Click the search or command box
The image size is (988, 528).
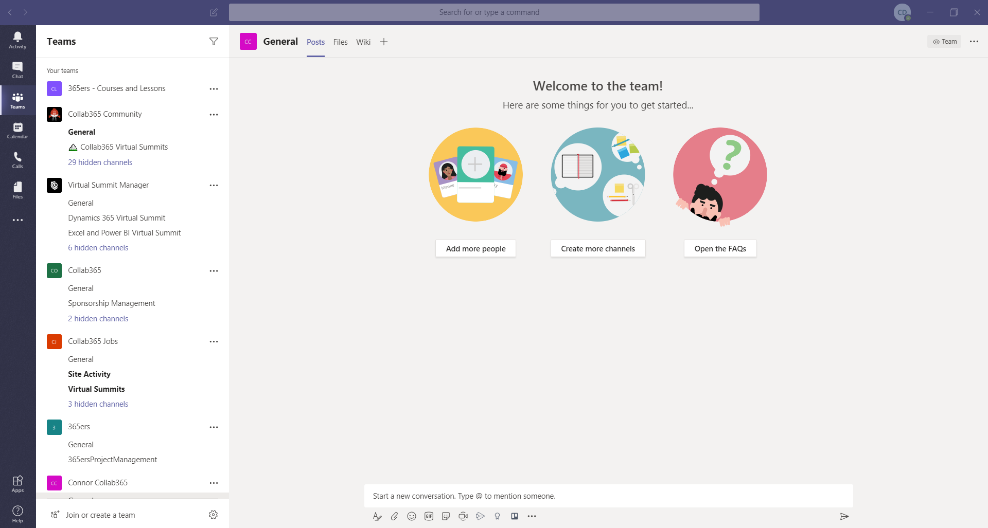click(494, 12)
